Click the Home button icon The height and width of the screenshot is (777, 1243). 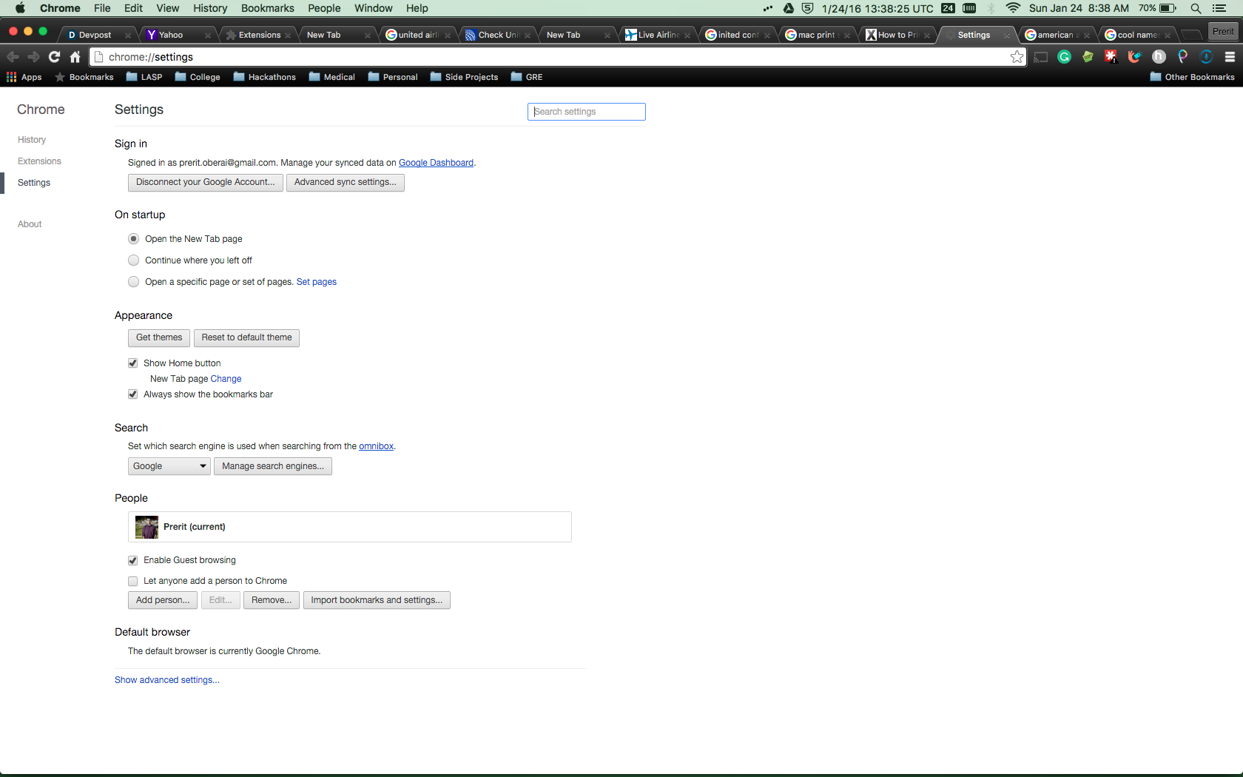[x=75, y=57]
